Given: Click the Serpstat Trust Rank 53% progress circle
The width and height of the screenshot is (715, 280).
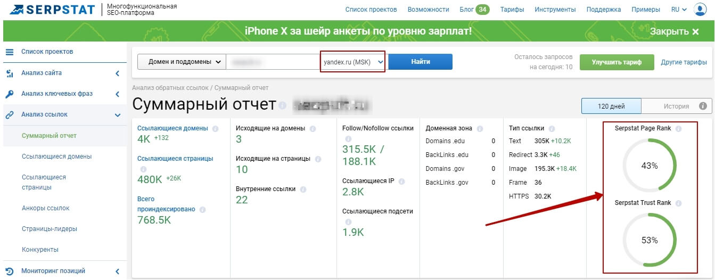Looking at the screenshot, I should point(649,240).
